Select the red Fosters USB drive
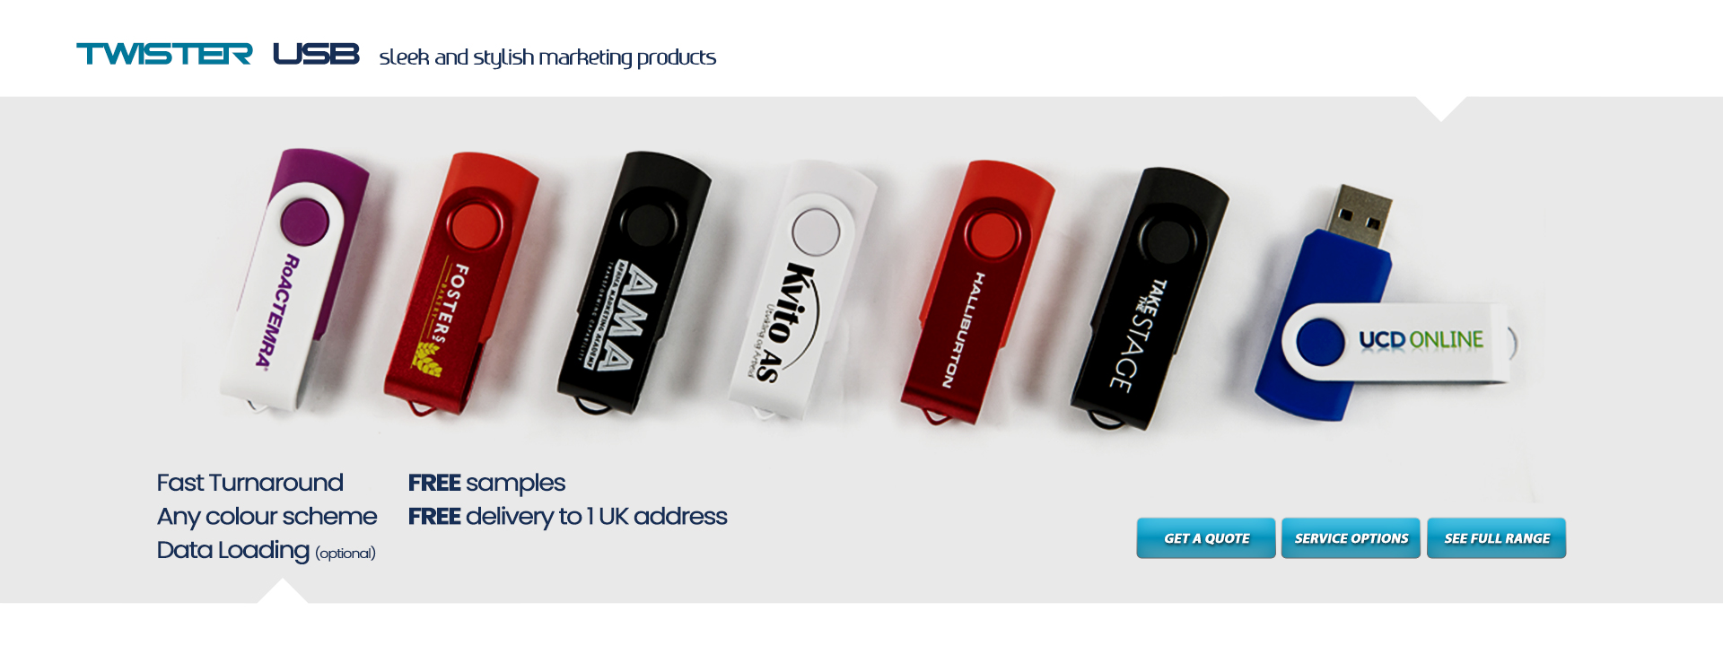The height and width of the screenshot is (646, 1723). pos(460,284)
